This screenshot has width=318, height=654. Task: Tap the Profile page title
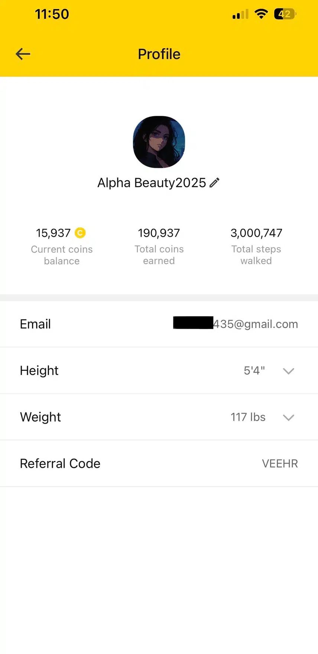click(159, 54)
